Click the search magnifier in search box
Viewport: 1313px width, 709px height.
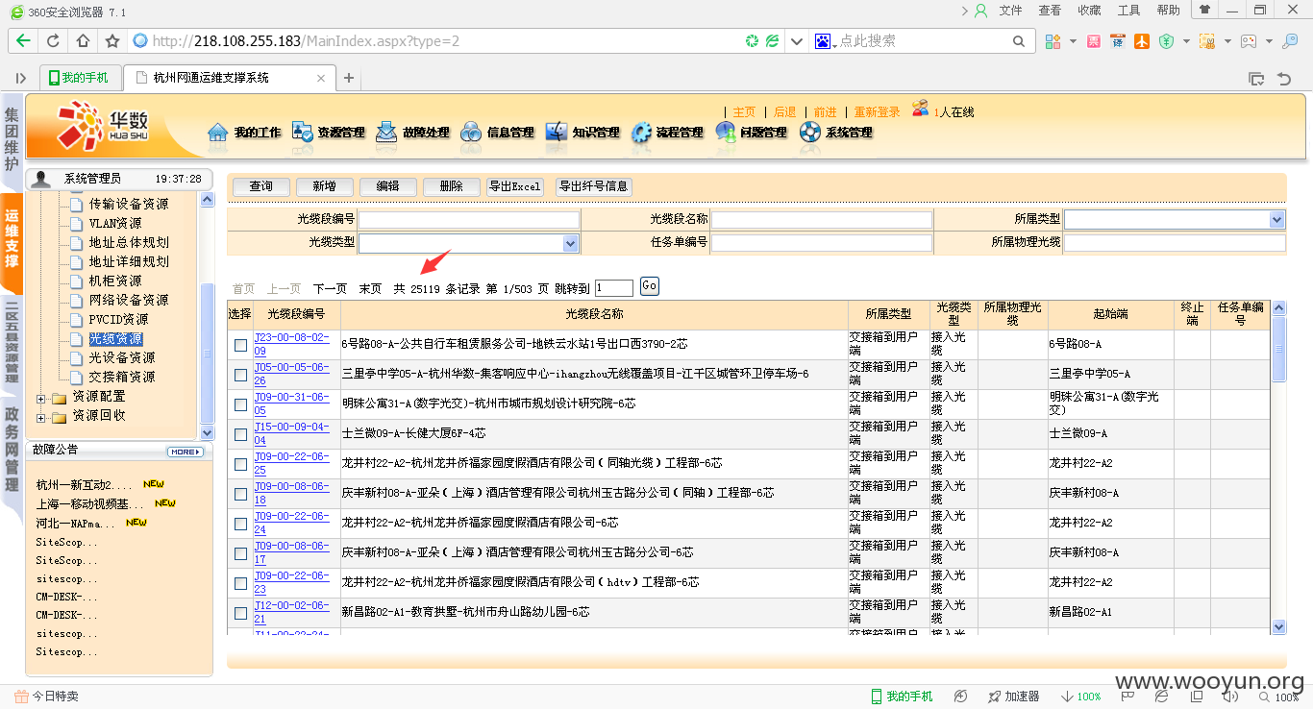coord(1019,41)
